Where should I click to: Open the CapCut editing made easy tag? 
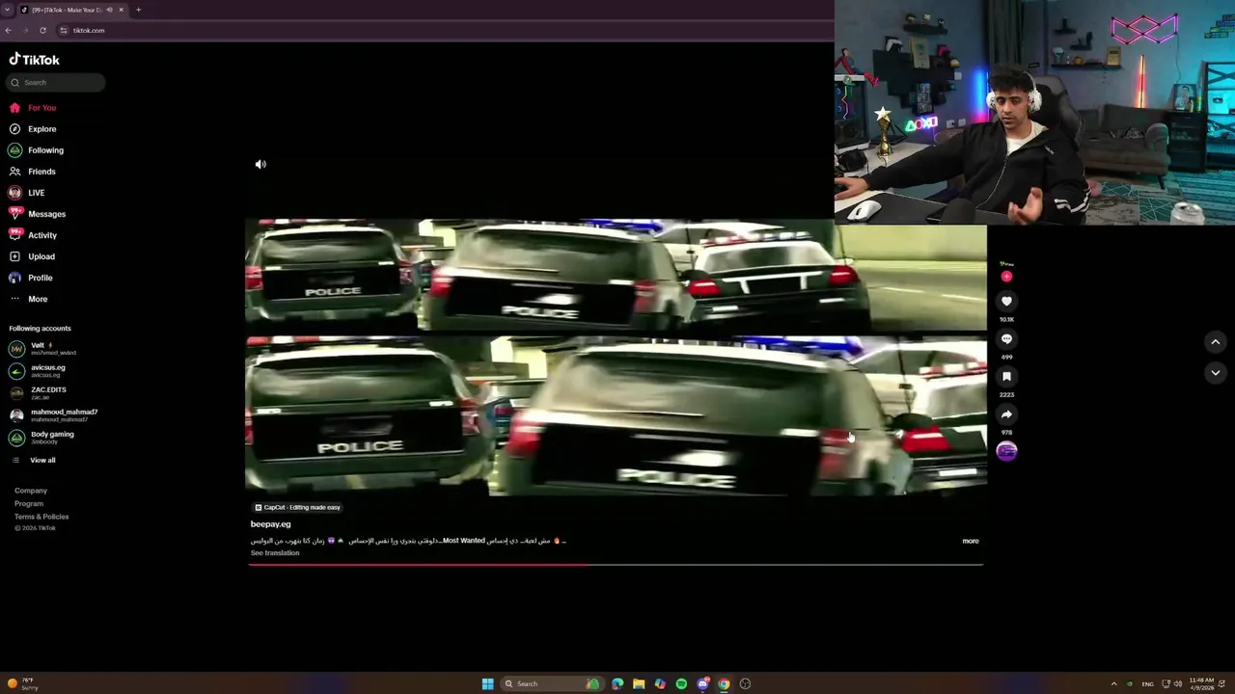click(297, 507)
